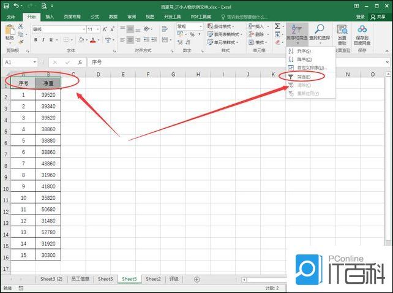
Task: Toggle align right
Action: [138, 40]
